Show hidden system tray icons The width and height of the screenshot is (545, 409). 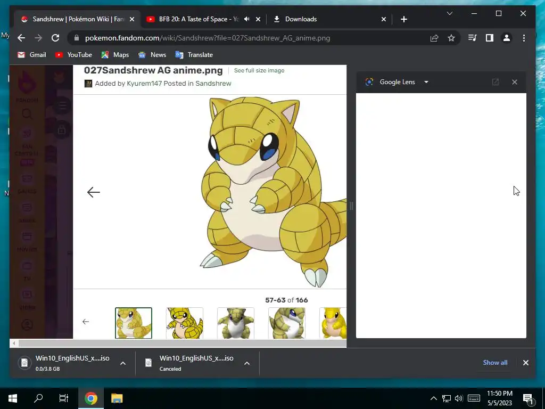(433, 398)
